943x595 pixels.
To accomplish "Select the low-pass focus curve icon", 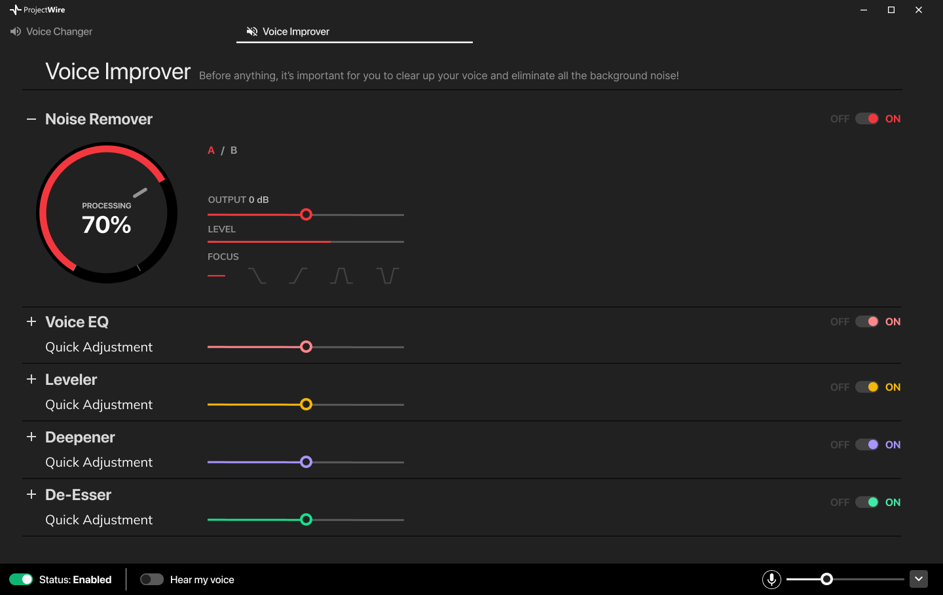I will point(257,276).
